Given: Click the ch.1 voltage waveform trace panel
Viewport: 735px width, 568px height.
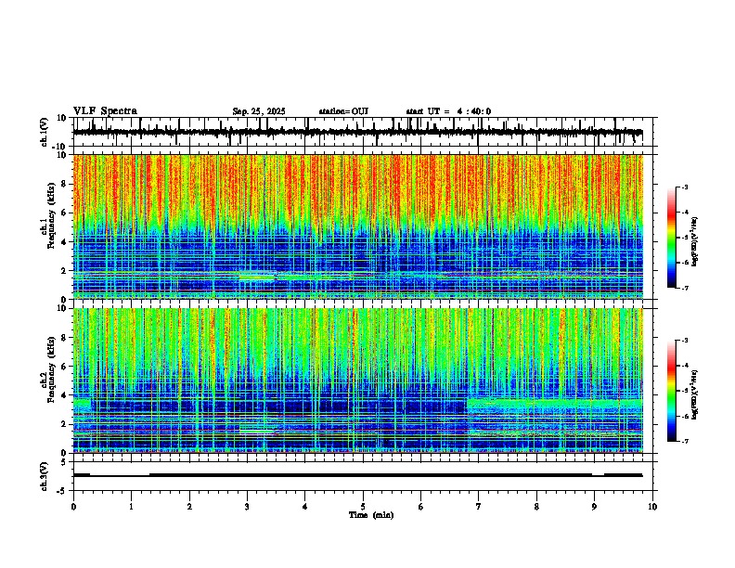Looking at the screenshot, I should 365,132.
